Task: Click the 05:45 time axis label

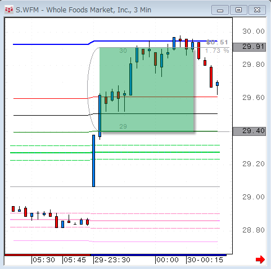Action: [75, 260]
